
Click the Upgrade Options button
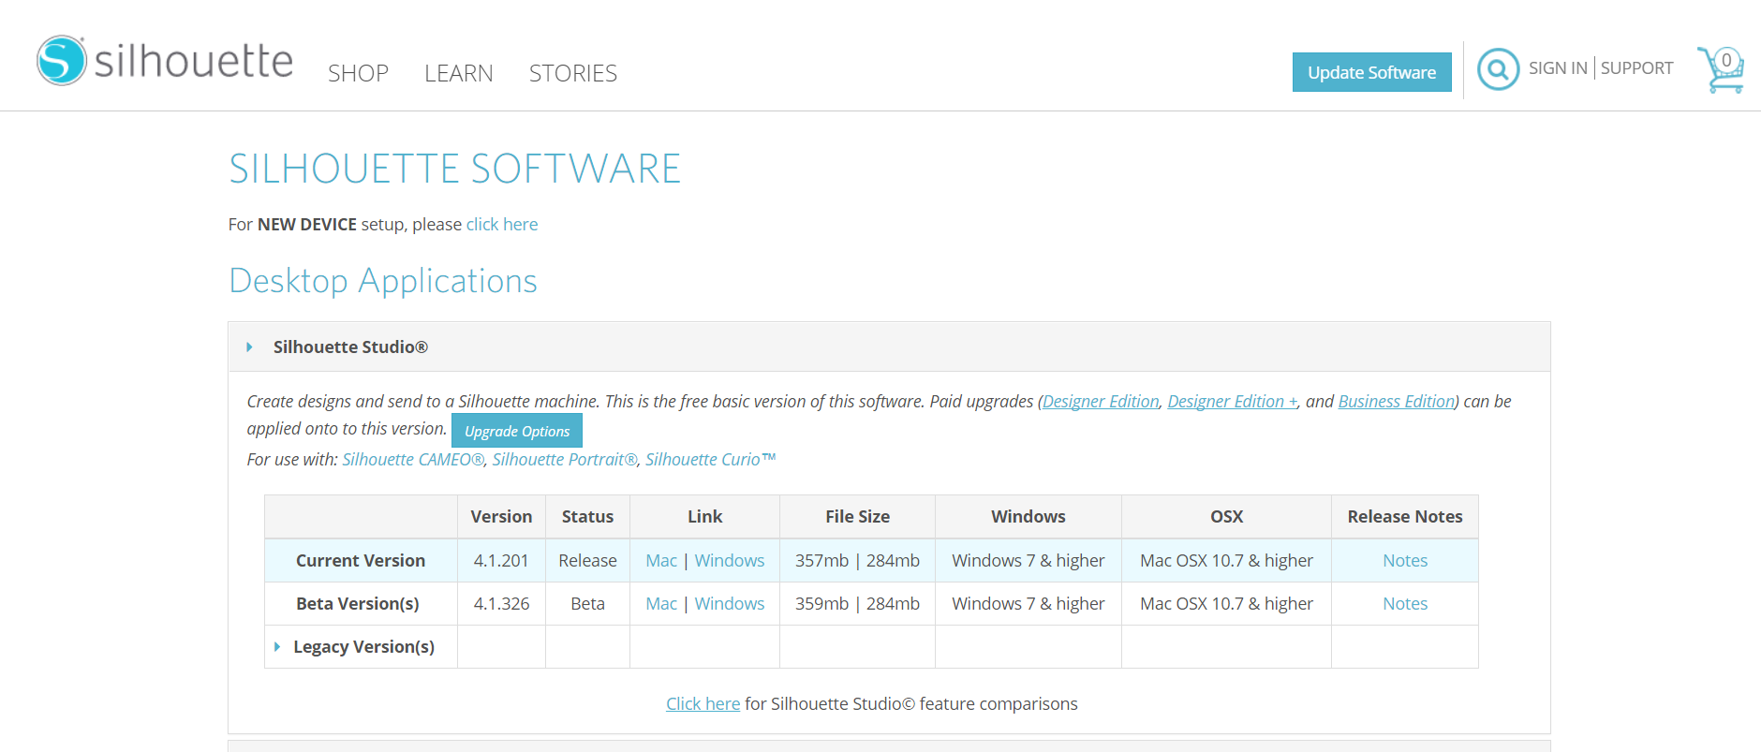[x=517, y=431]
